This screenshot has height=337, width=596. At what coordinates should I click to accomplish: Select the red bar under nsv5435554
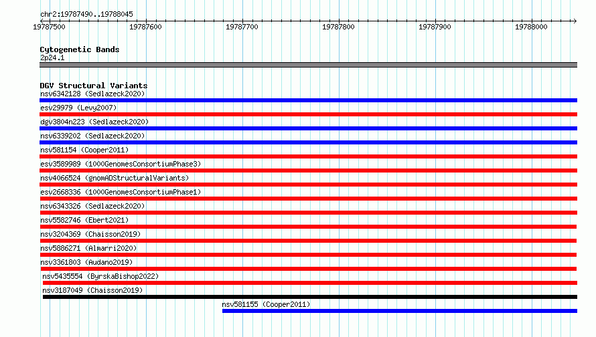coord(310,283)
